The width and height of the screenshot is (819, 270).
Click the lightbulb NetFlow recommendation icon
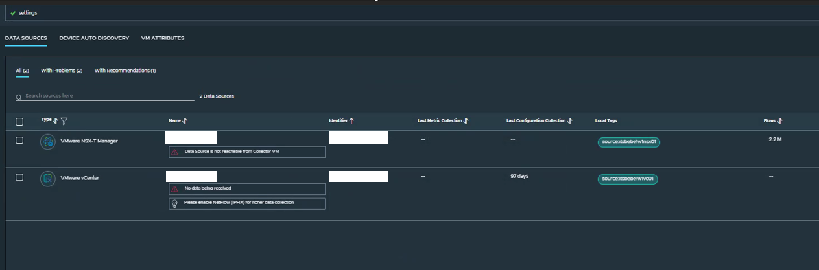pyautogui.click(x=174, y=203)
